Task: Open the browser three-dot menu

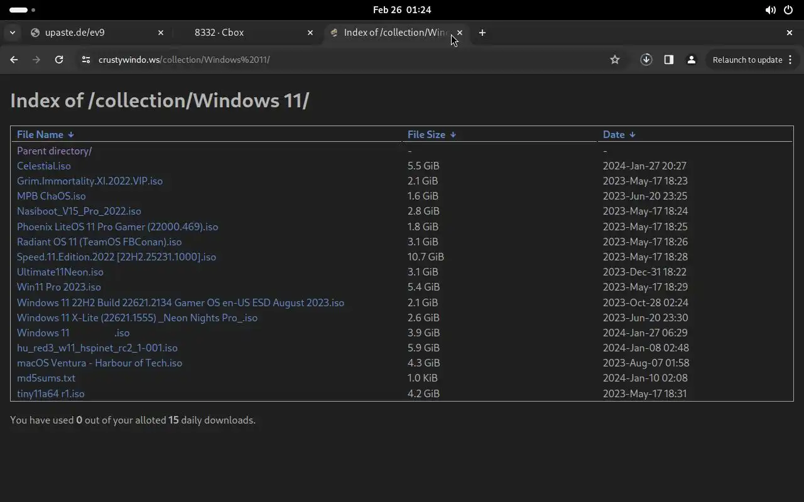Action: pyautogui.click(x=790, y=60)
